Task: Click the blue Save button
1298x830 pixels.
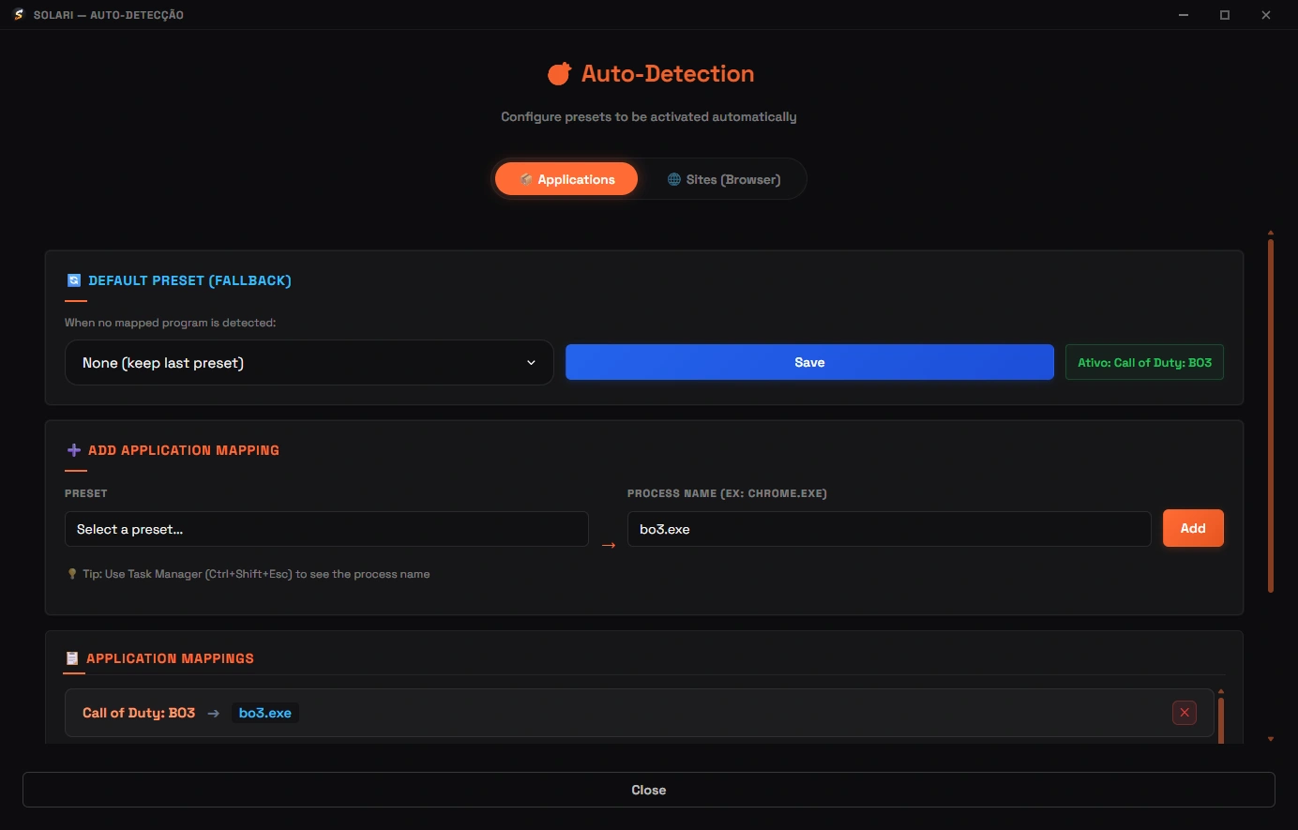Action: tap(809, 362)
